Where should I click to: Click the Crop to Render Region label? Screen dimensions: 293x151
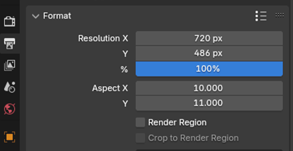[193, 138]
